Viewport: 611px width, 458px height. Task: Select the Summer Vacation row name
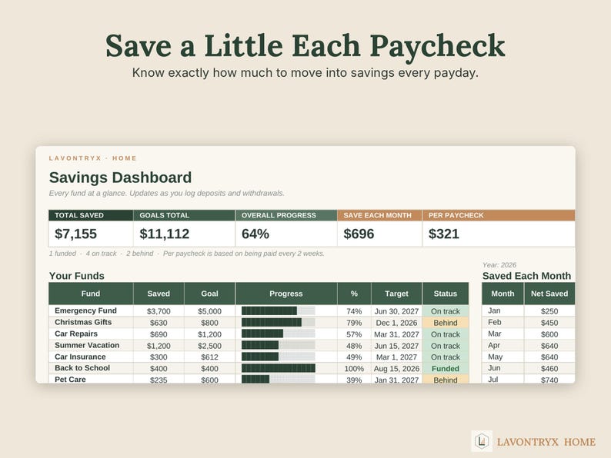87,345
